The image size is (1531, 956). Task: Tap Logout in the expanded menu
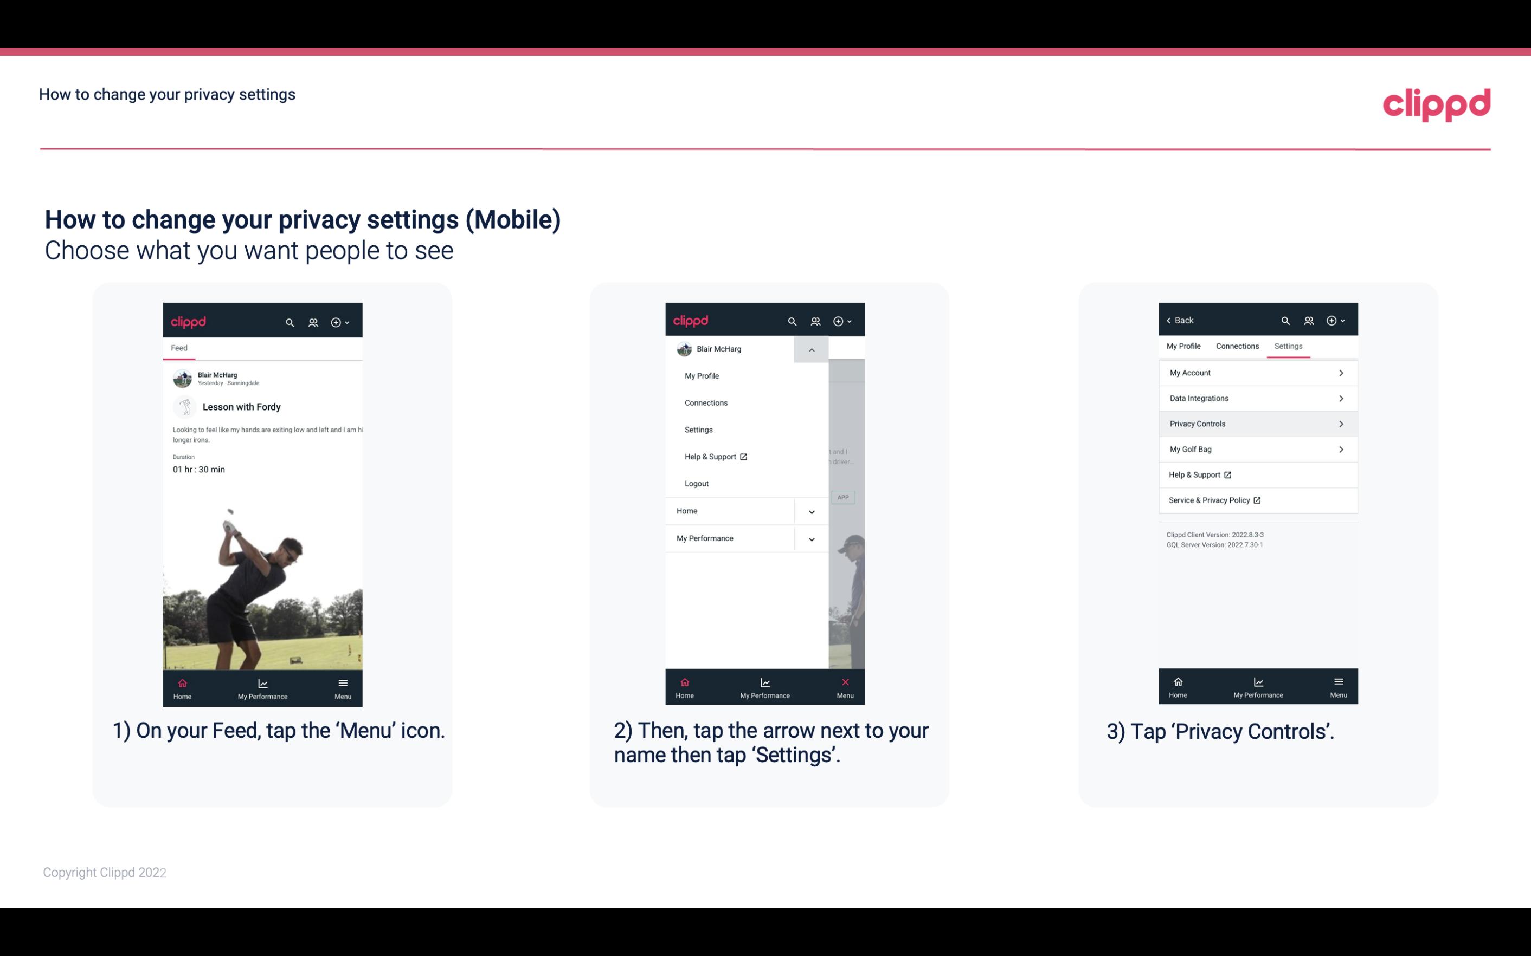697,483
